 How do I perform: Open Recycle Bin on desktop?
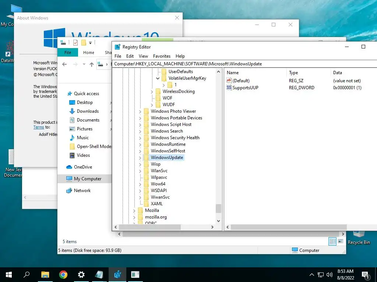(359, 238)
